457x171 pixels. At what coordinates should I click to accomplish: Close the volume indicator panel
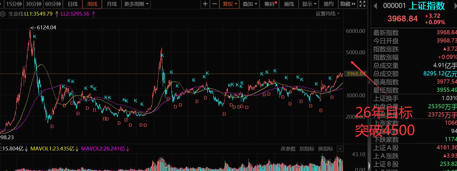tap(340, 149)
